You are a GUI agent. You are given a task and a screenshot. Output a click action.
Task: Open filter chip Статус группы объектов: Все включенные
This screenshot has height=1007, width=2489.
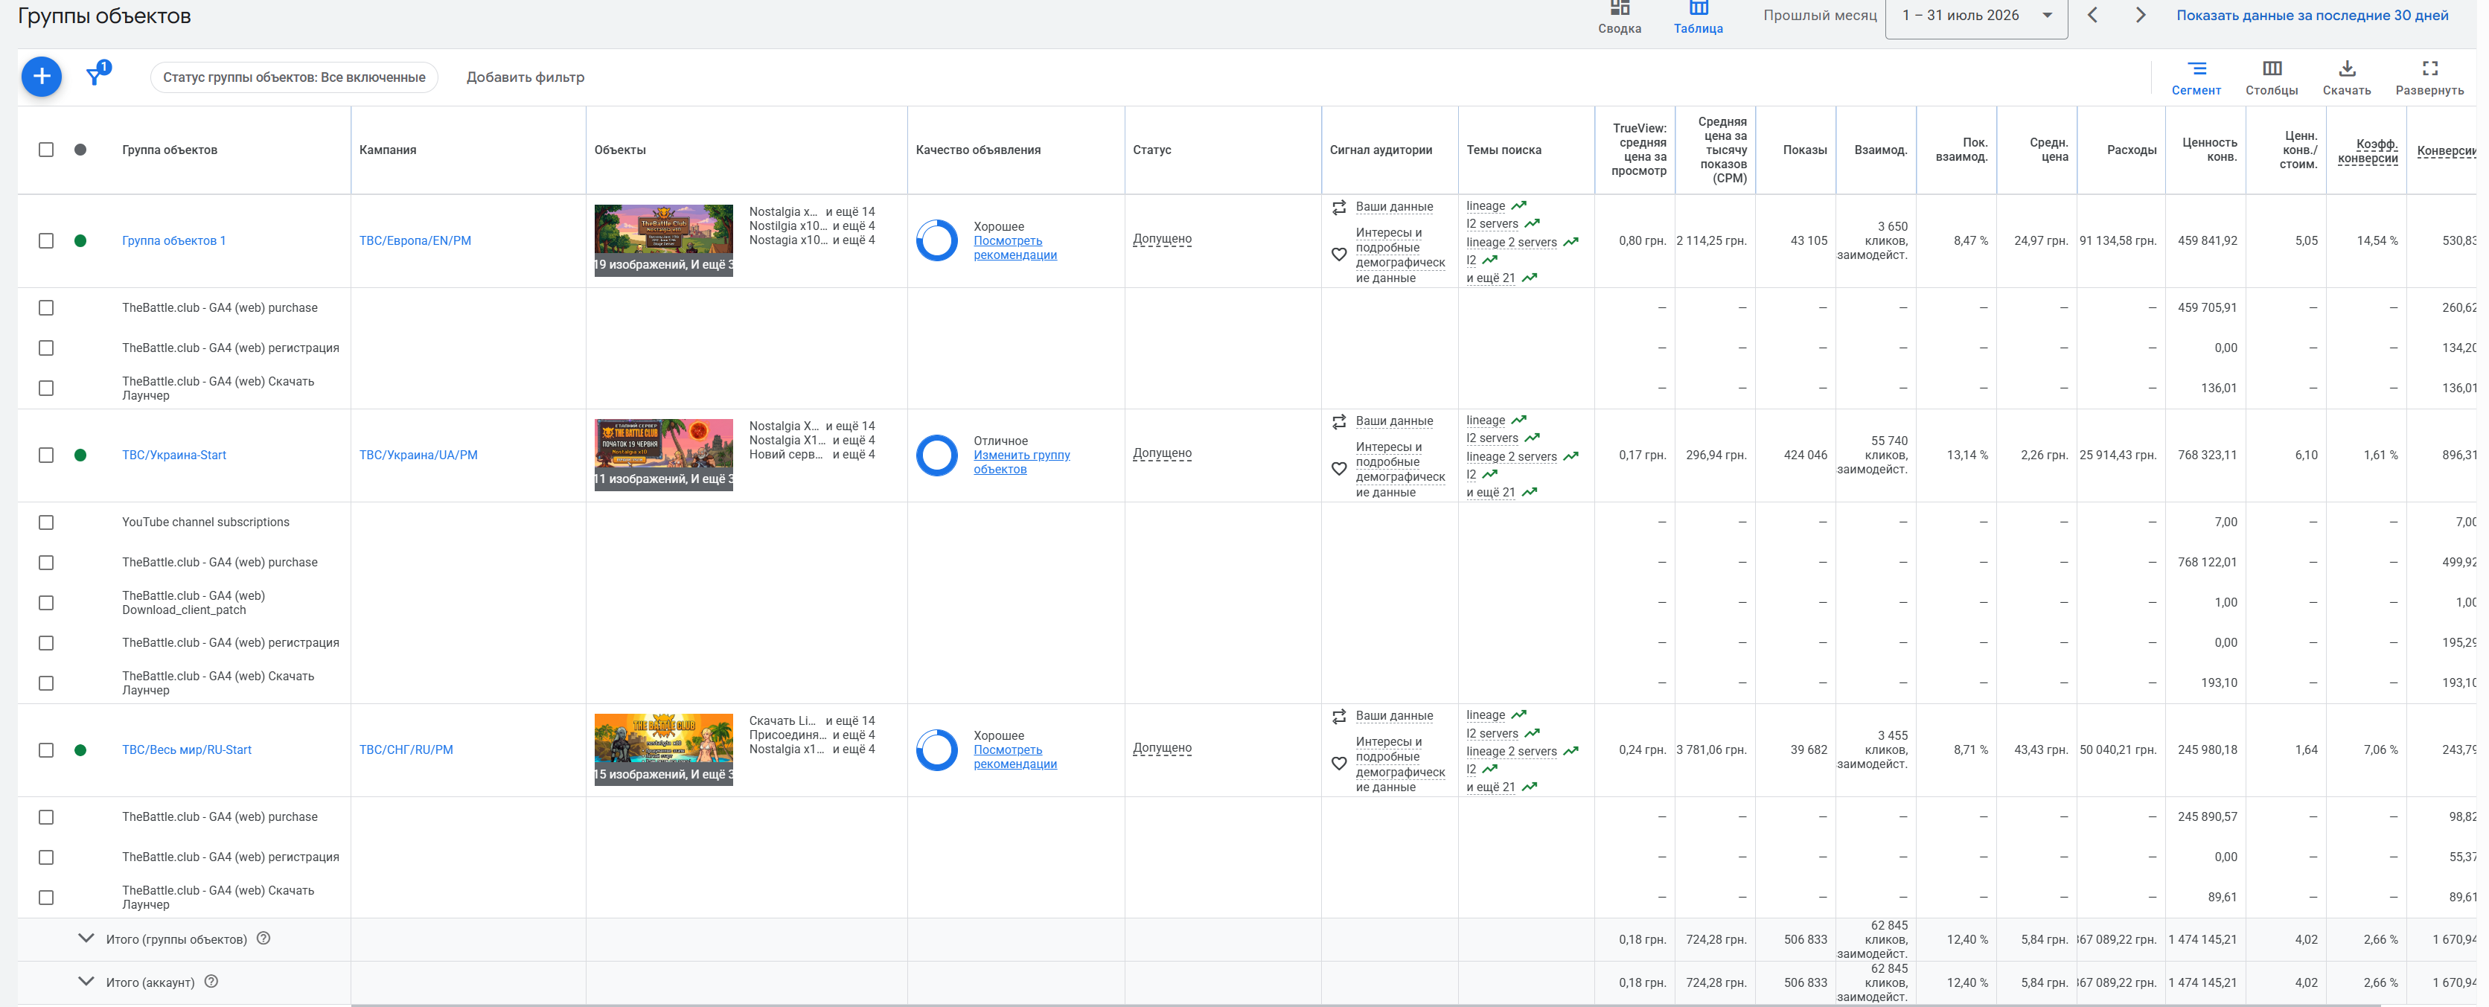[294, 77]
